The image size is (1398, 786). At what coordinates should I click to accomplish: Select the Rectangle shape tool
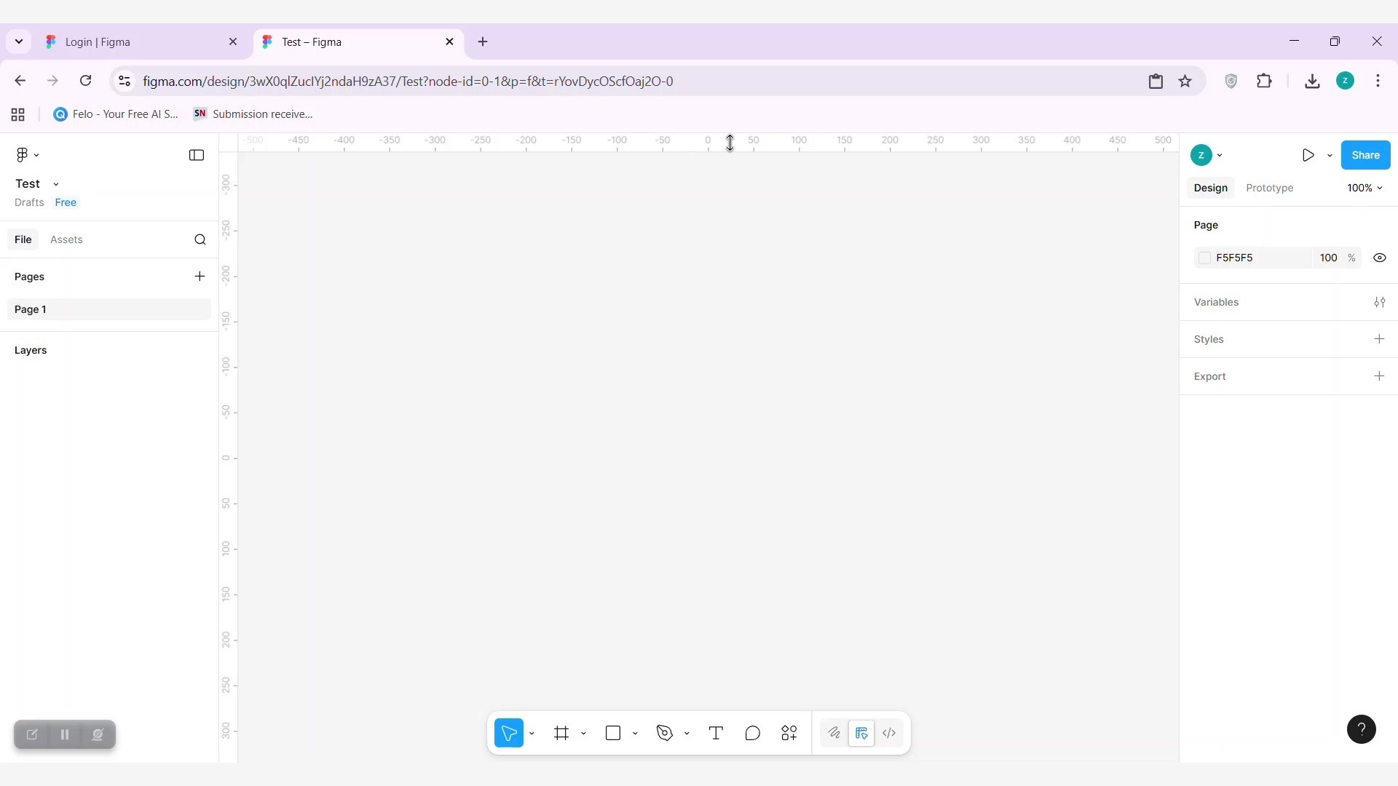[x=613, y=733]
